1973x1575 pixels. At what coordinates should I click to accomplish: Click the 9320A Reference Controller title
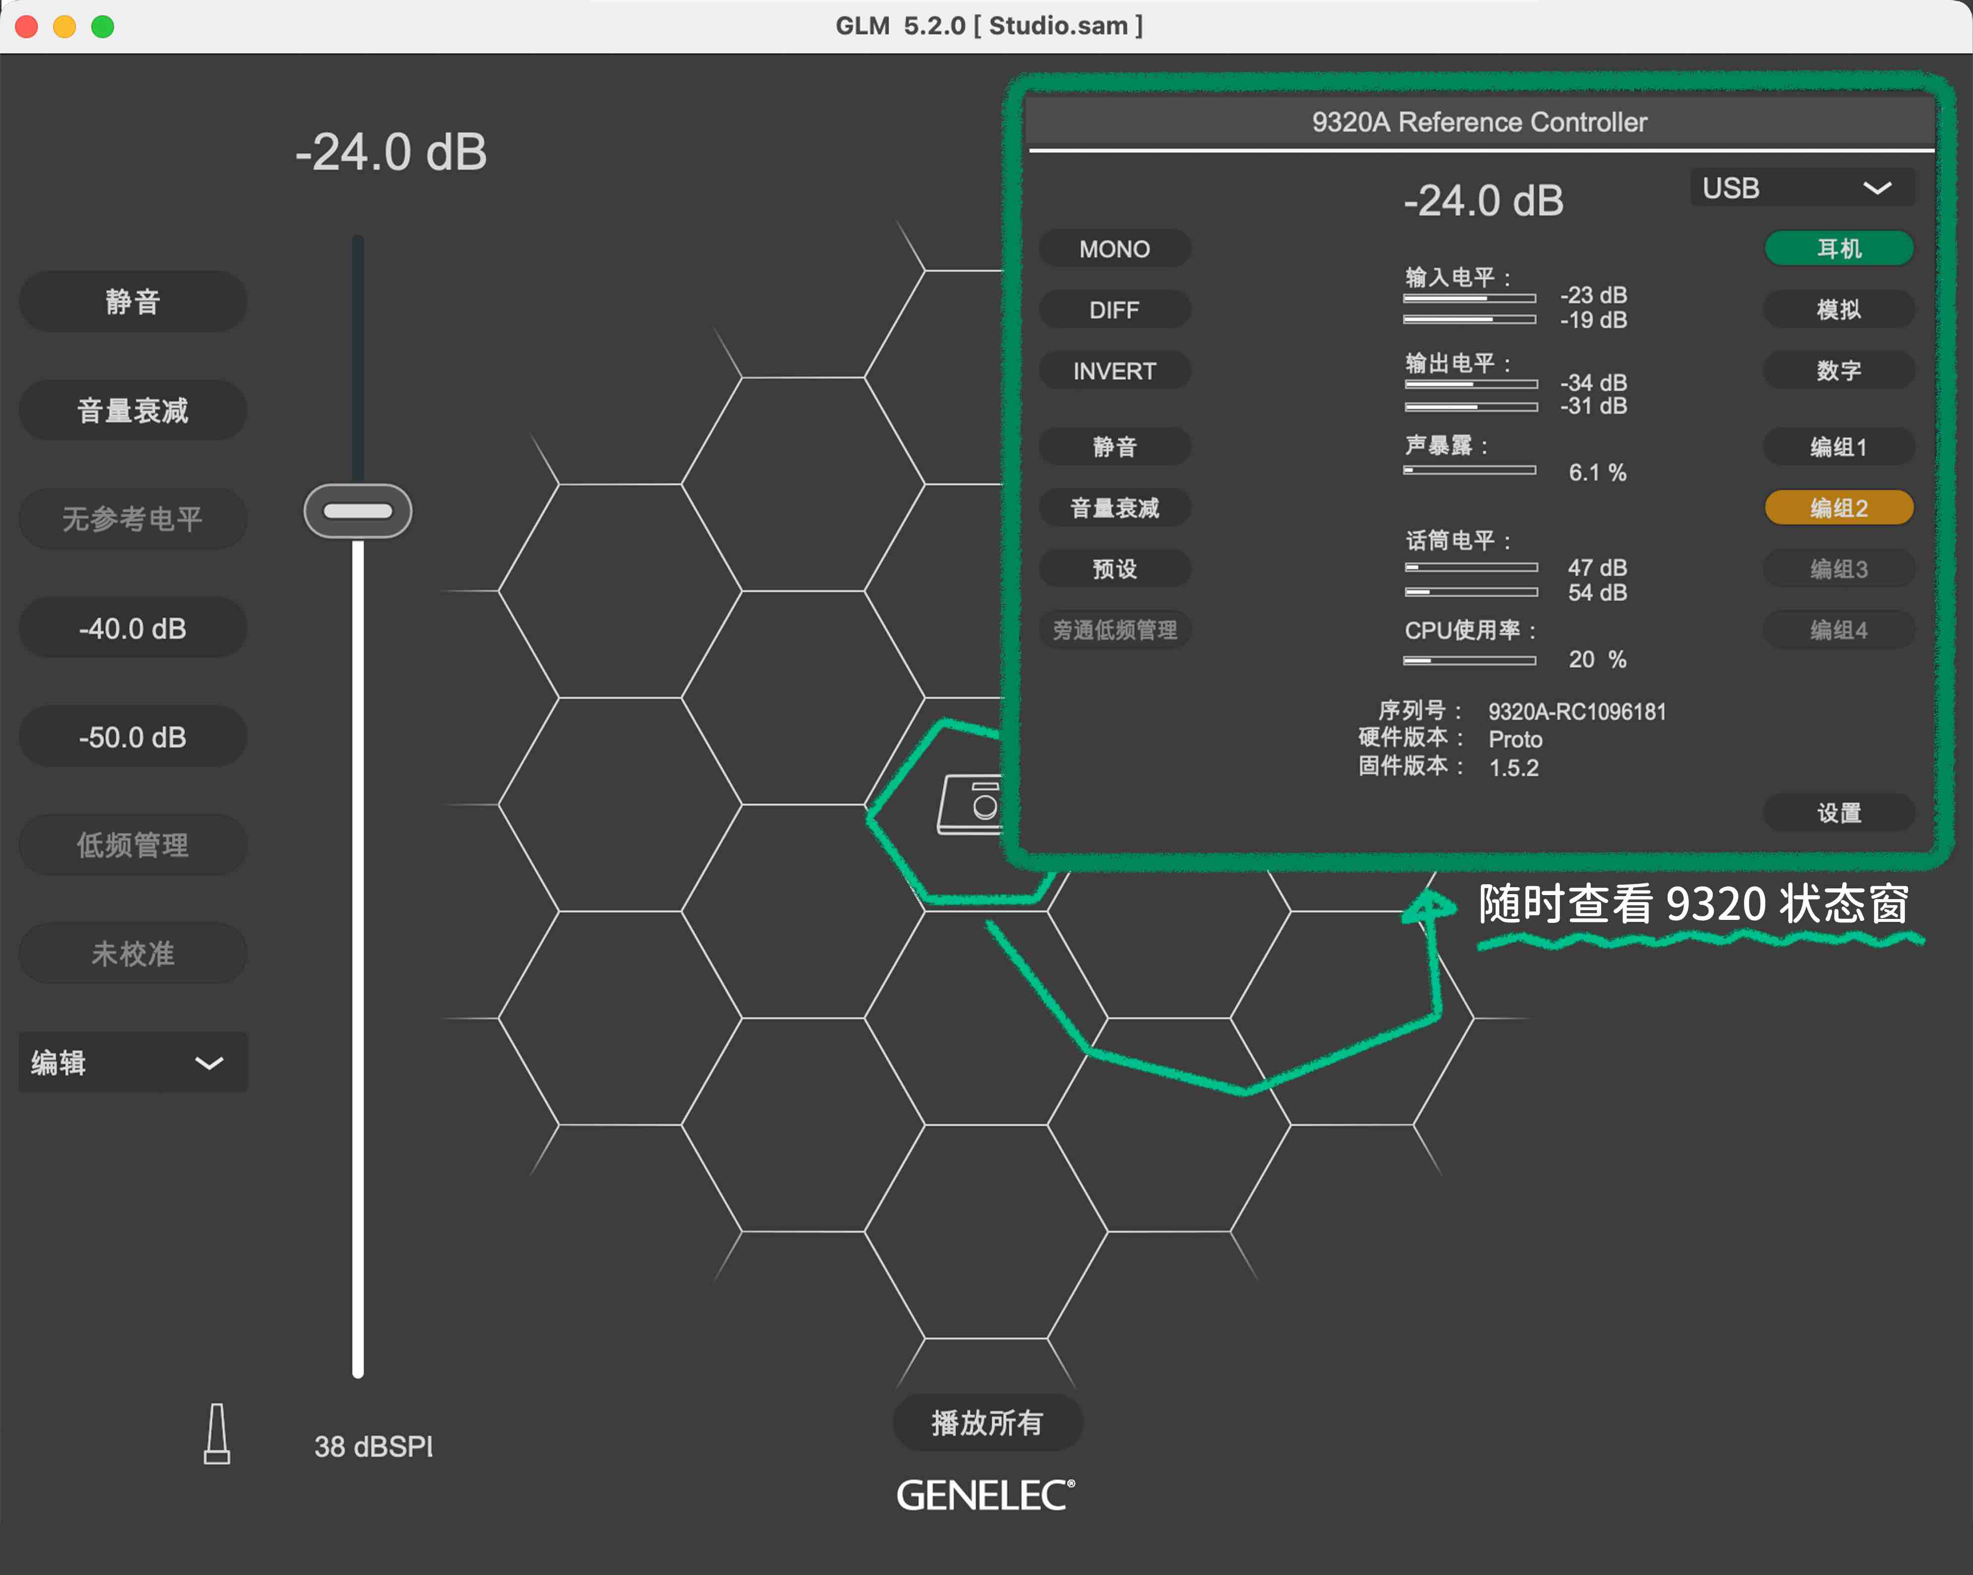(x=1480, y=122)
